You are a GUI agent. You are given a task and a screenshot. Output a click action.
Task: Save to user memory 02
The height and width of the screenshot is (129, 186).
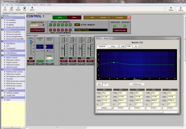click(x=54, y=30)
